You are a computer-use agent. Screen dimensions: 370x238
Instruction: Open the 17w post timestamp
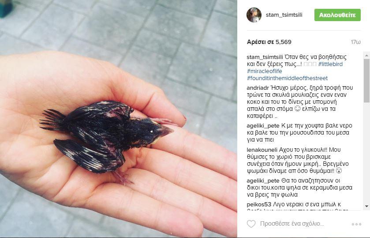coord(355,42)
